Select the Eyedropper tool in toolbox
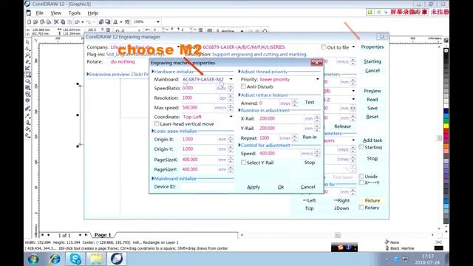Screen dimensions: 473x266 [28, 116]
